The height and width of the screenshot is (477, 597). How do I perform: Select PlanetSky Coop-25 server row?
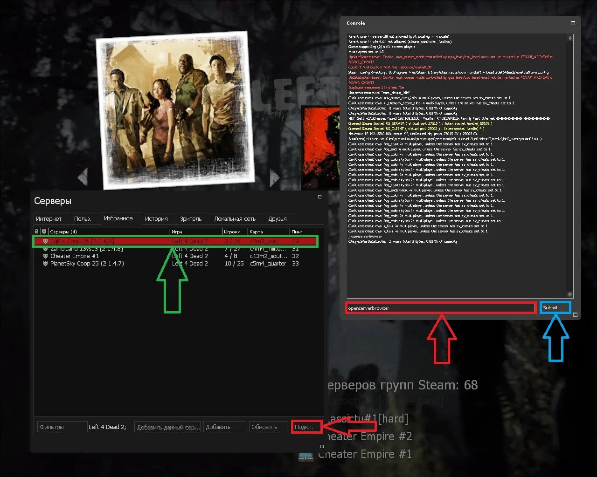pos(175,263)
